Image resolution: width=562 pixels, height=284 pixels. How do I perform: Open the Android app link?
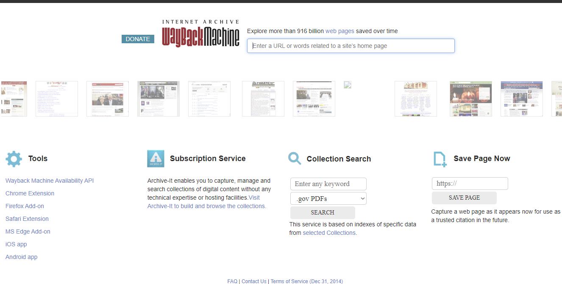(x=22, y=257)
